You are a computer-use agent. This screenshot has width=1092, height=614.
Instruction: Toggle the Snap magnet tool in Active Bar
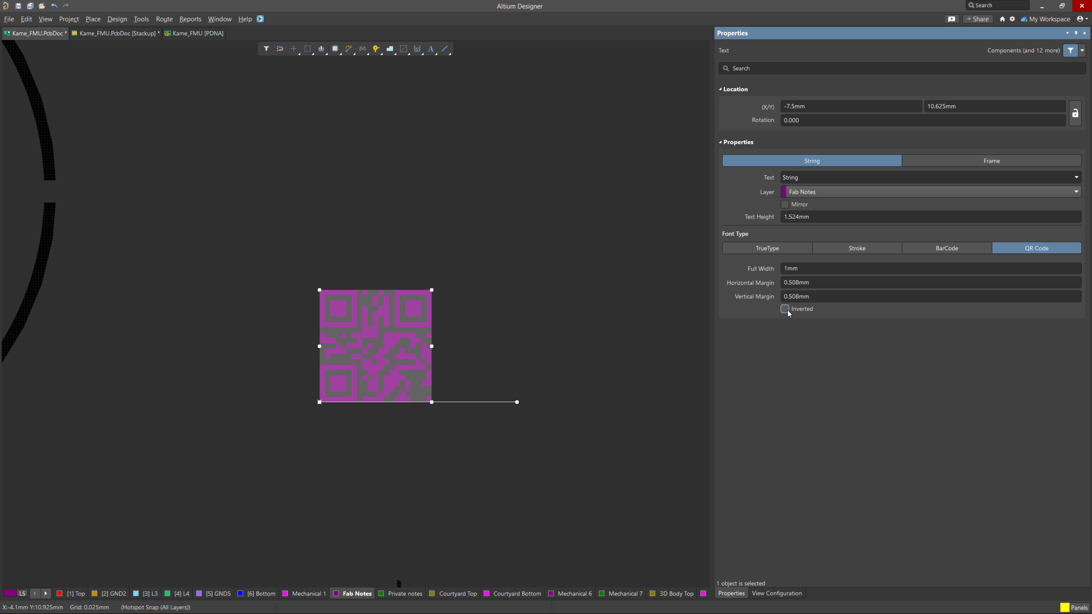point(280,49)
